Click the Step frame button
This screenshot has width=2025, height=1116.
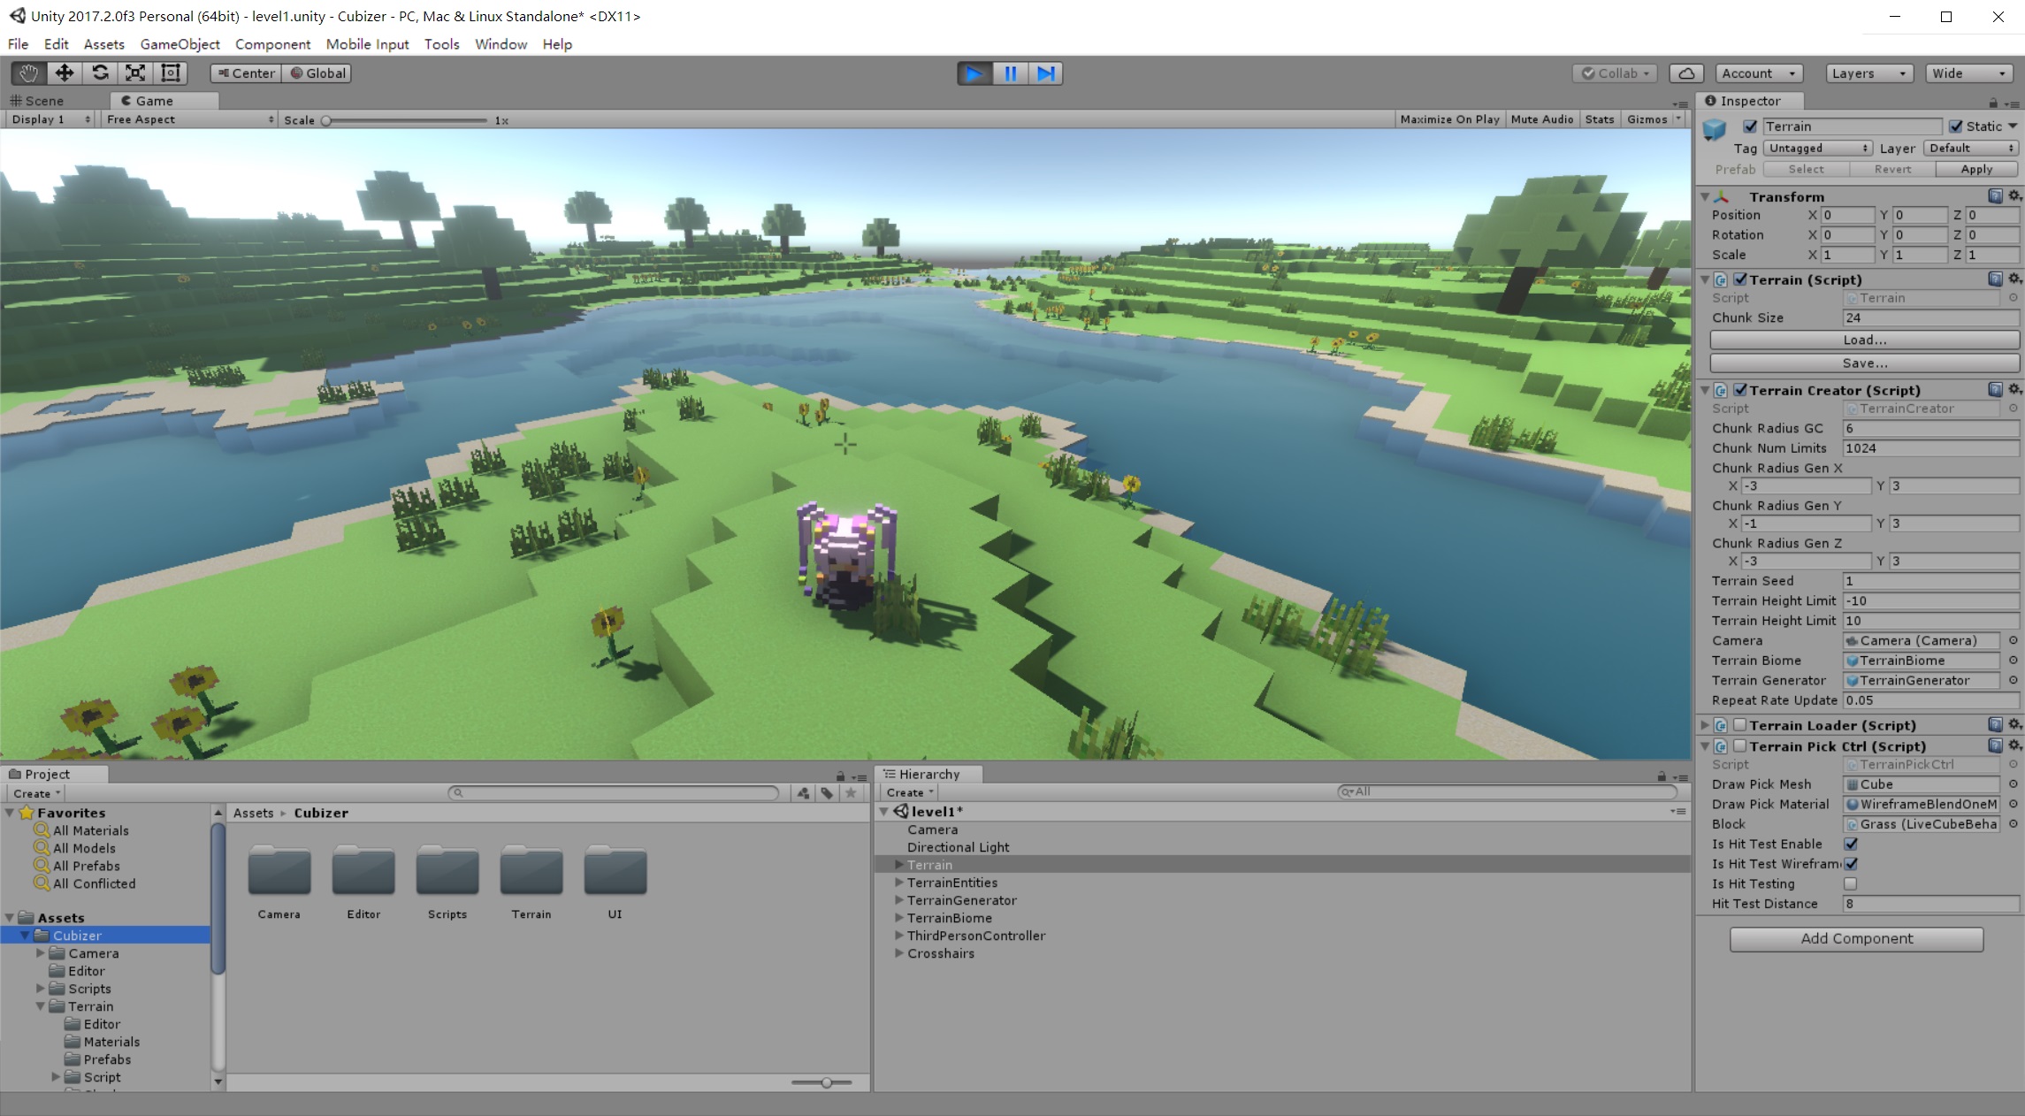[x=1045, y=73]
